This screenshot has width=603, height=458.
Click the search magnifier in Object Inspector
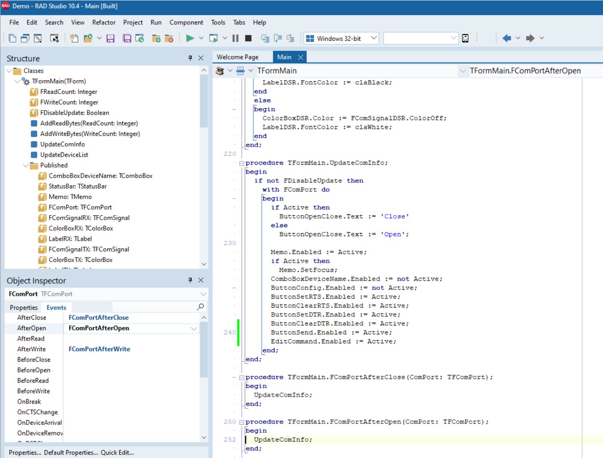pos(200,307)
